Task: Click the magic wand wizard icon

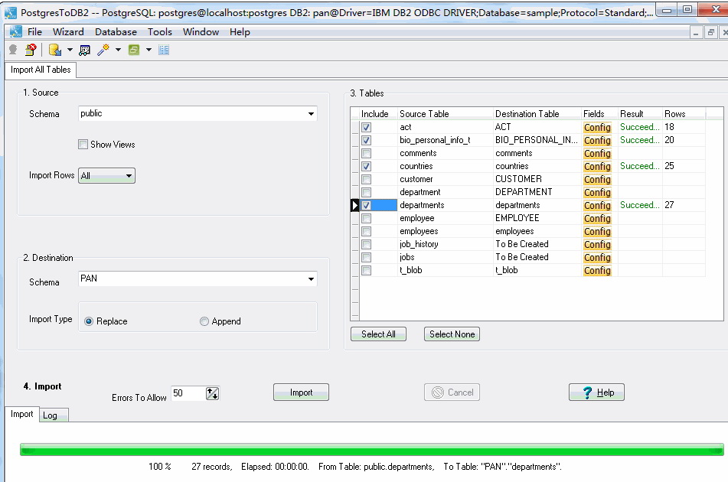Action: click(103, 50)
